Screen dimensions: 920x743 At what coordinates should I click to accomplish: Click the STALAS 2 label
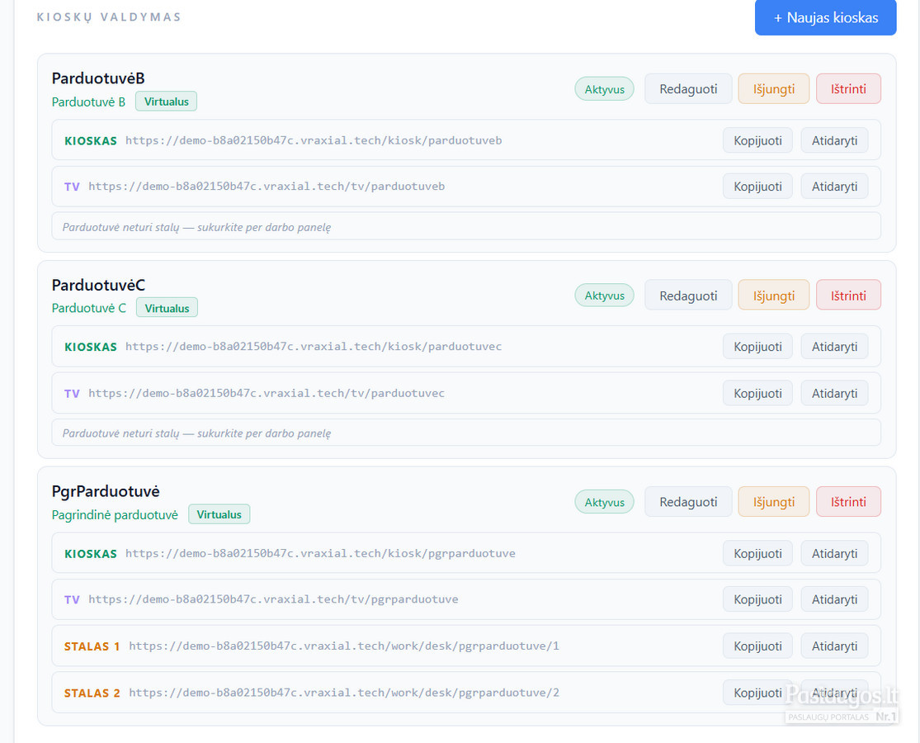point(92,693)
